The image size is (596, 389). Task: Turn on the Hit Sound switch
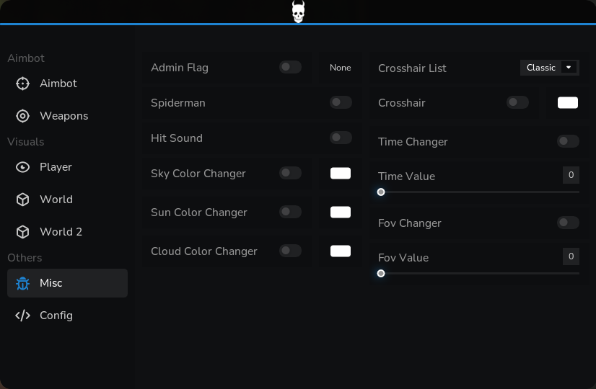coord(341,138)
